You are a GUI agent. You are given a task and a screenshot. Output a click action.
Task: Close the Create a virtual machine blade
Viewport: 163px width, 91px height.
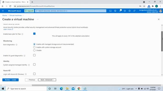159,19
